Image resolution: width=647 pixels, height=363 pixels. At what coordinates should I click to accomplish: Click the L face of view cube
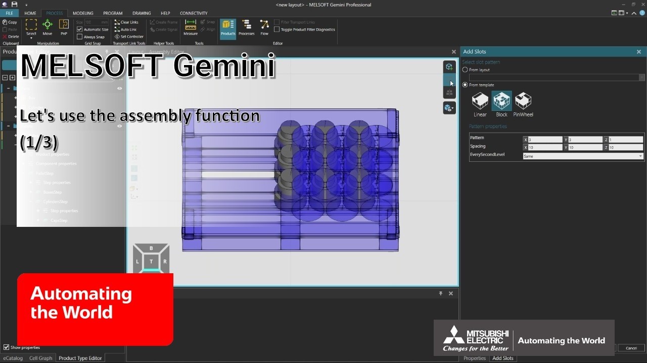coord(137,262)
